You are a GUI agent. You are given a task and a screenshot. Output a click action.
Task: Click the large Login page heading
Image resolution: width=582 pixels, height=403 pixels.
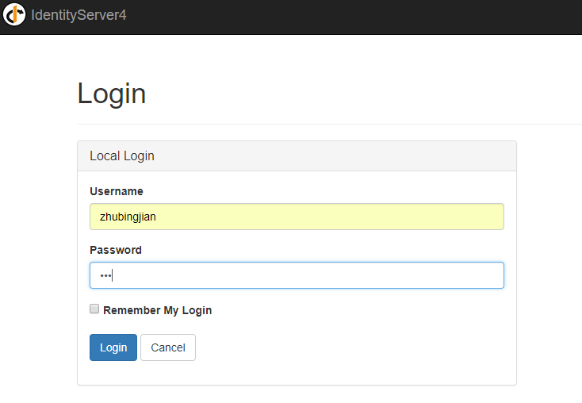[x=112, y=94]
